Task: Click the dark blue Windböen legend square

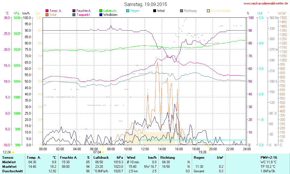Action: click(101, 14)
